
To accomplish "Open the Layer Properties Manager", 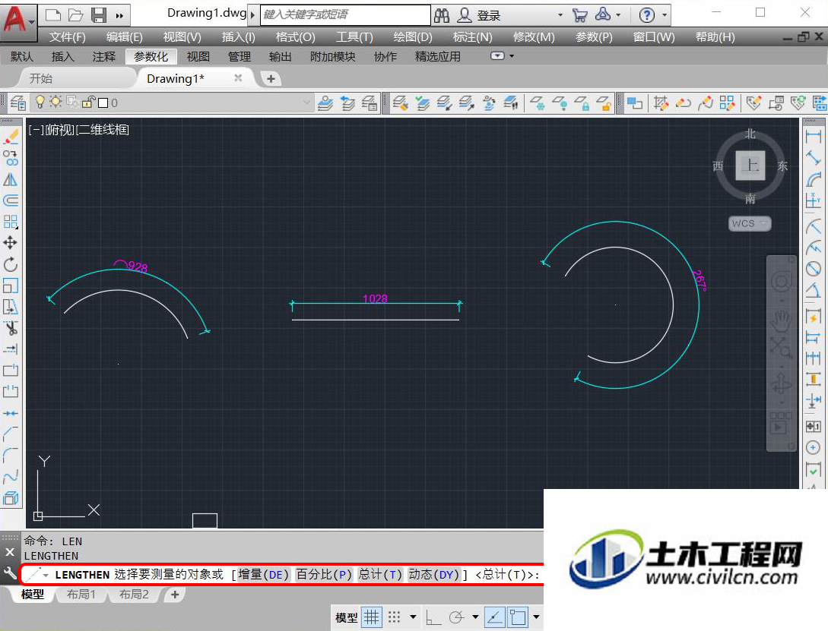I will (x=18, y=103).
